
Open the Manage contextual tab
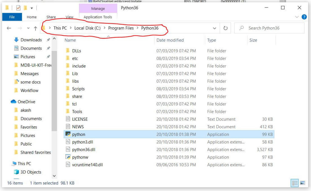[98, 8]
